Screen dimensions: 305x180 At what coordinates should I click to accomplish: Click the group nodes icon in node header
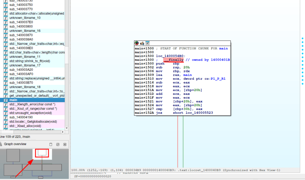coord(147,43)
